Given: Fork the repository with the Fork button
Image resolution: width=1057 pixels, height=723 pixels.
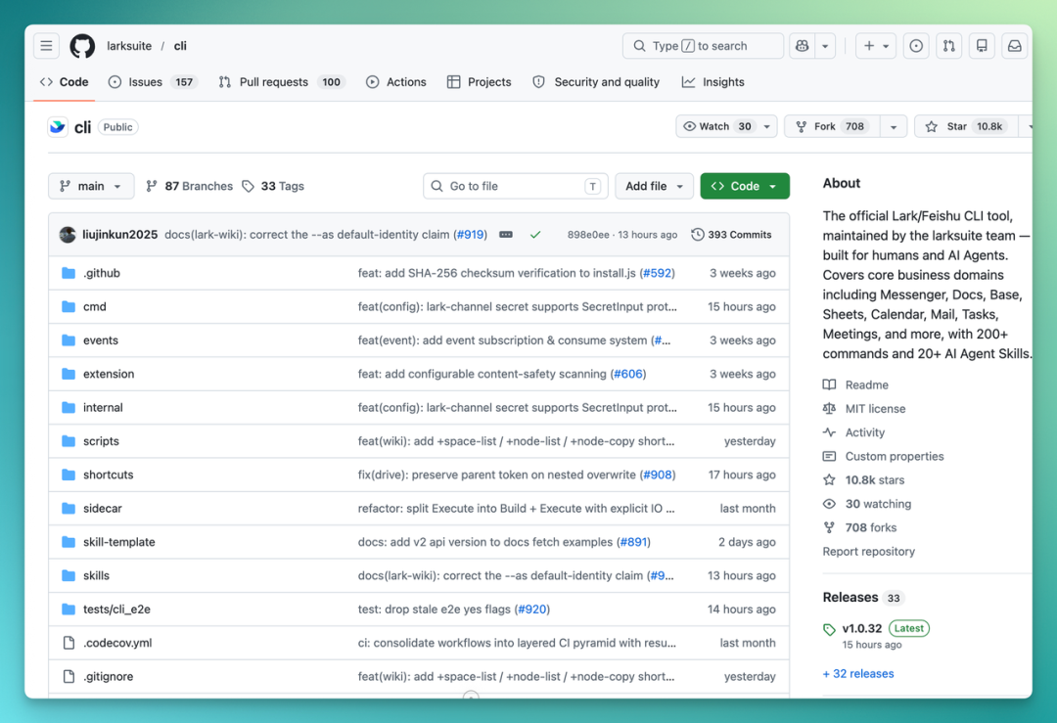Looking at the screenshot, I should (x=832, y=126).
